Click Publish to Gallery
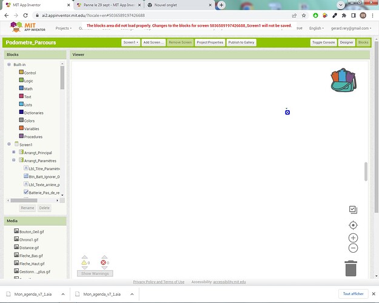379x303 pixels. coord(241,42)
